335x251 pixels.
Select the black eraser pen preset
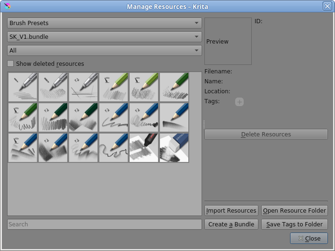(x=144, y=148)
